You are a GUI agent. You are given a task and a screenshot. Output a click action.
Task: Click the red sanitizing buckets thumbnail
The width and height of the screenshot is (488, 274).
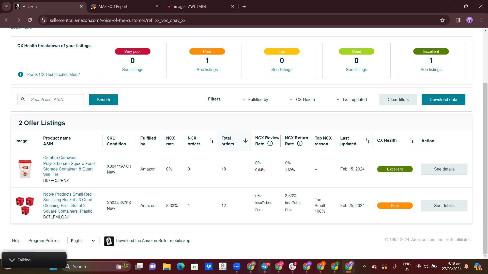tap(25, 205)
